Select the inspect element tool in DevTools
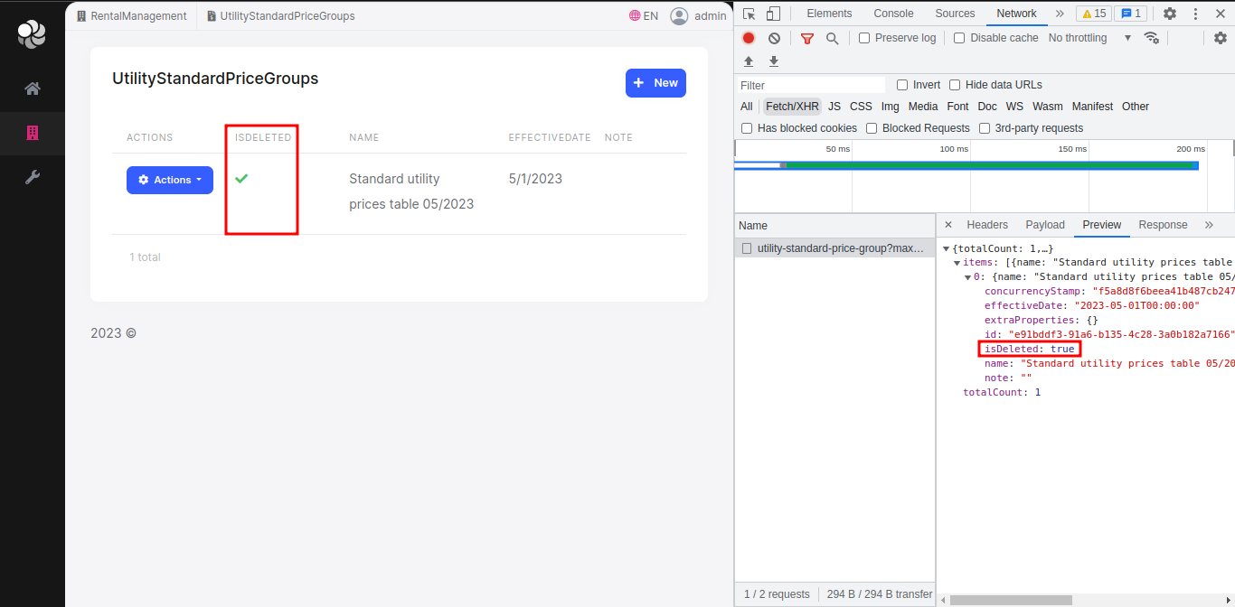Screen dimensions: 1235x607 (x=749, y=13)
